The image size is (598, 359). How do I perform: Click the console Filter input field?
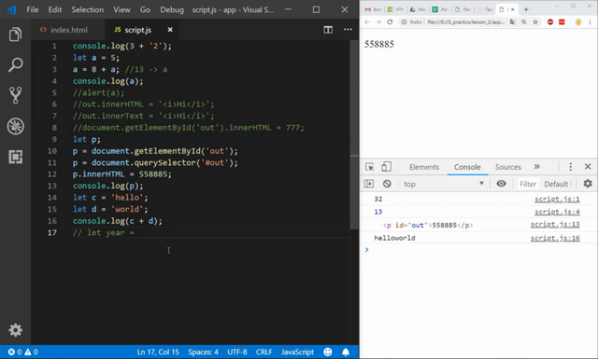pyautogui.click(x=528, y=184)
